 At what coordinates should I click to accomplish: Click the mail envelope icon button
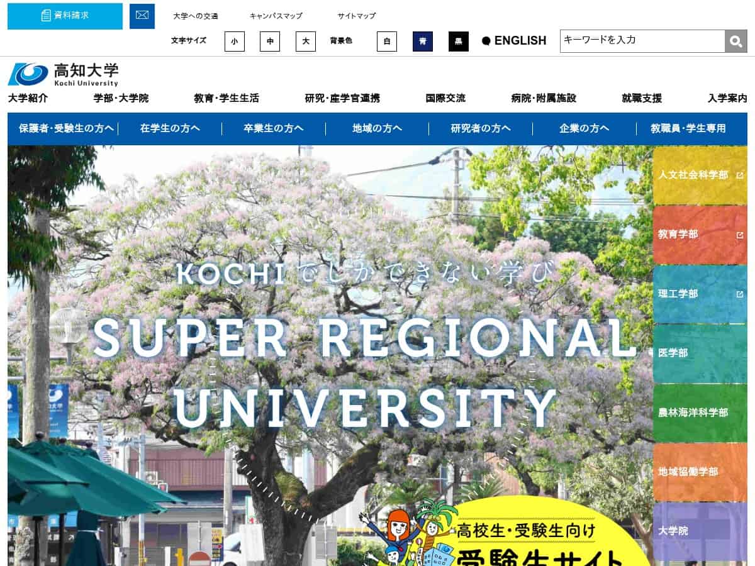tap(142, 16)
